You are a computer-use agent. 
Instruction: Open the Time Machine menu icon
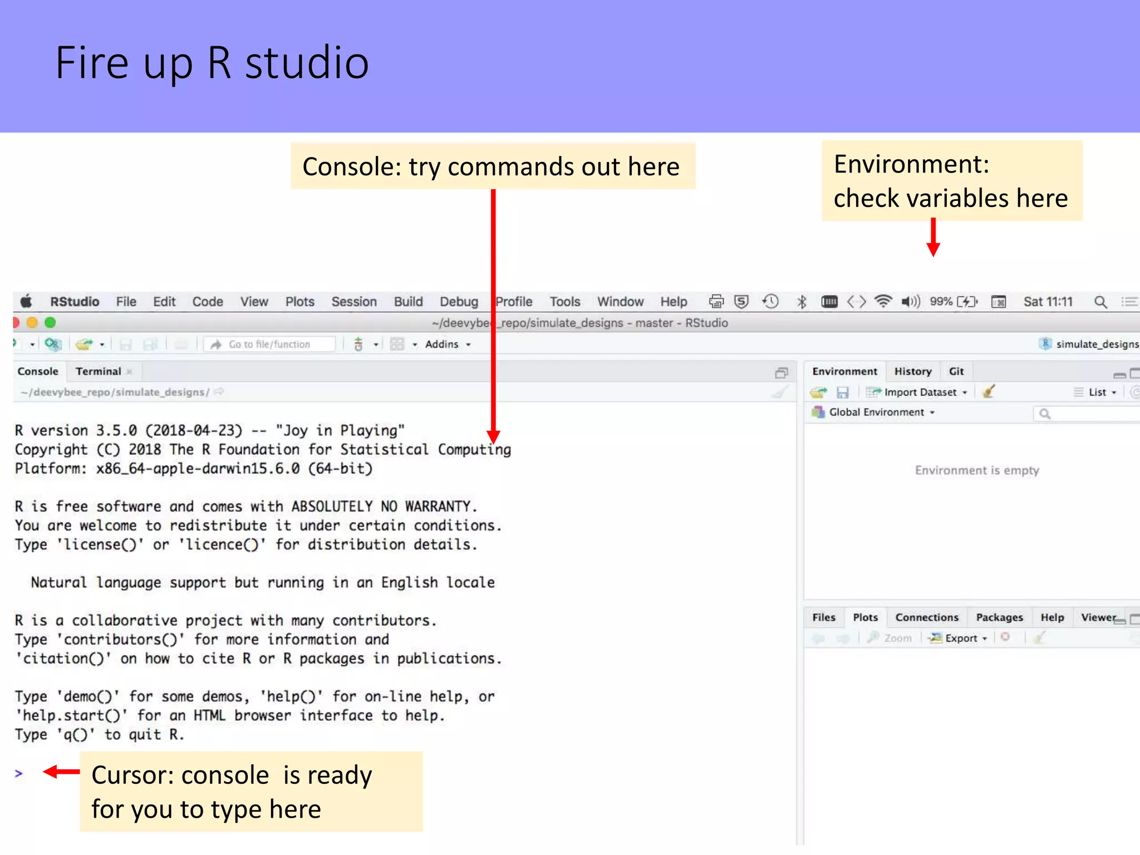[x=770, y=302]
